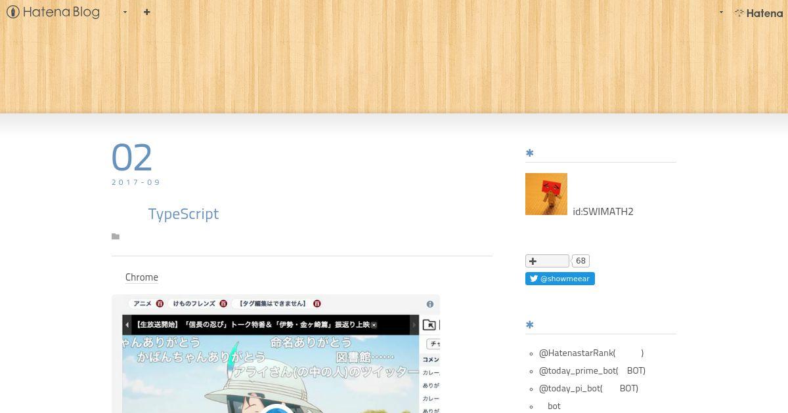View the 68 subscribers count

click(580, 261)
